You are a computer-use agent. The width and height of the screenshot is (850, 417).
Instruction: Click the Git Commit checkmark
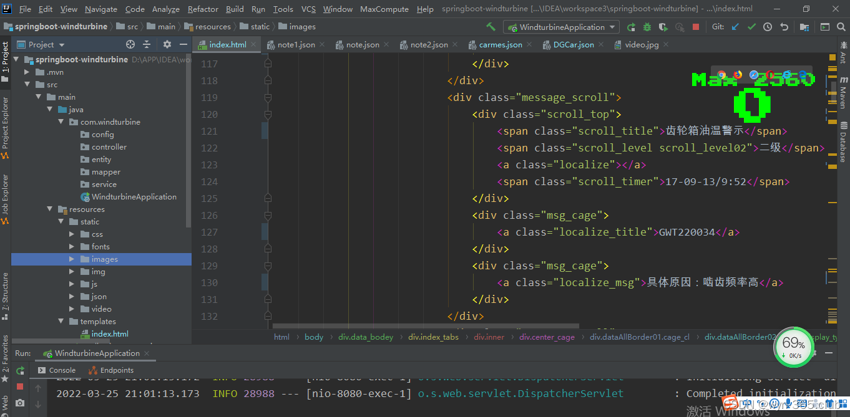[751, 27]
